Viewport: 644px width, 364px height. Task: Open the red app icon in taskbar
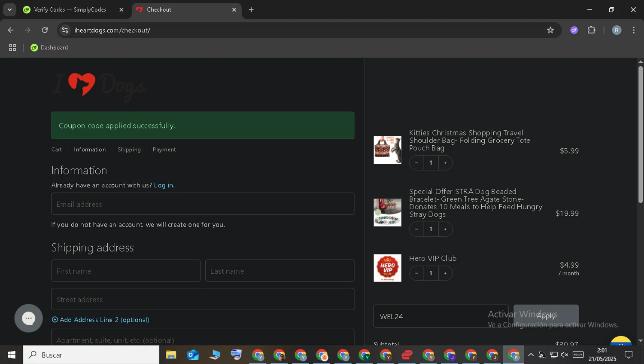click(x=407, y=355)
